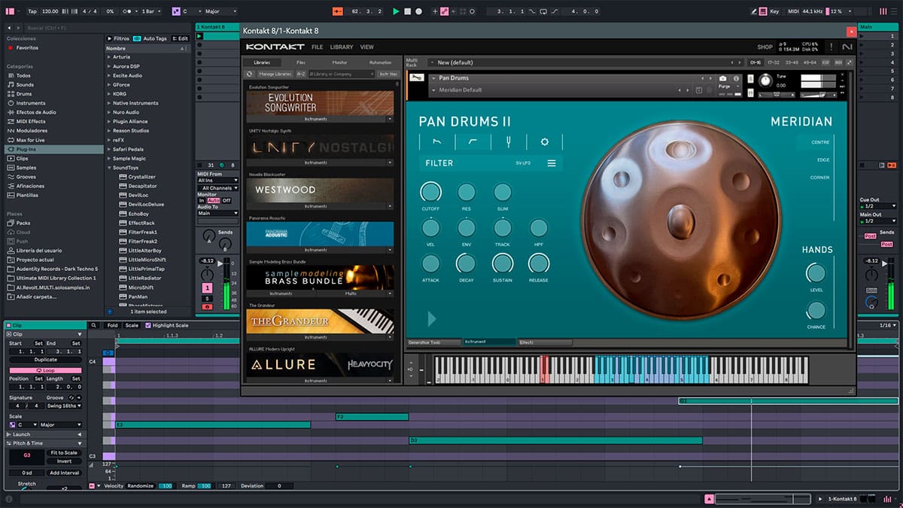
Task: Click the instrument snapshot camera icon
Action: tap(722, 78)
